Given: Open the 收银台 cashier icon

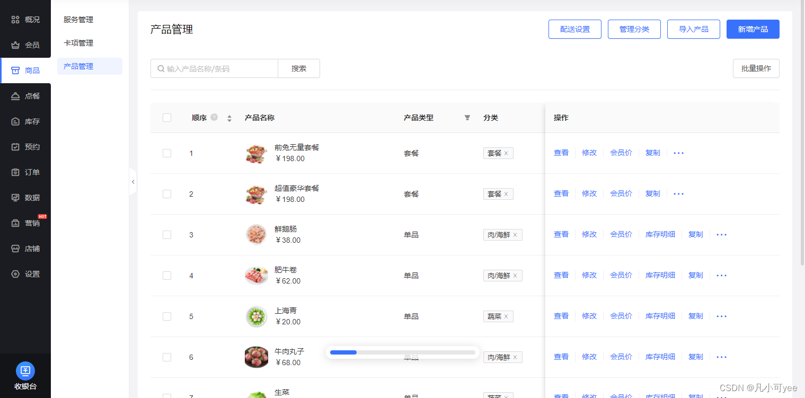Looking at the screenshot, I should point(25,371).
